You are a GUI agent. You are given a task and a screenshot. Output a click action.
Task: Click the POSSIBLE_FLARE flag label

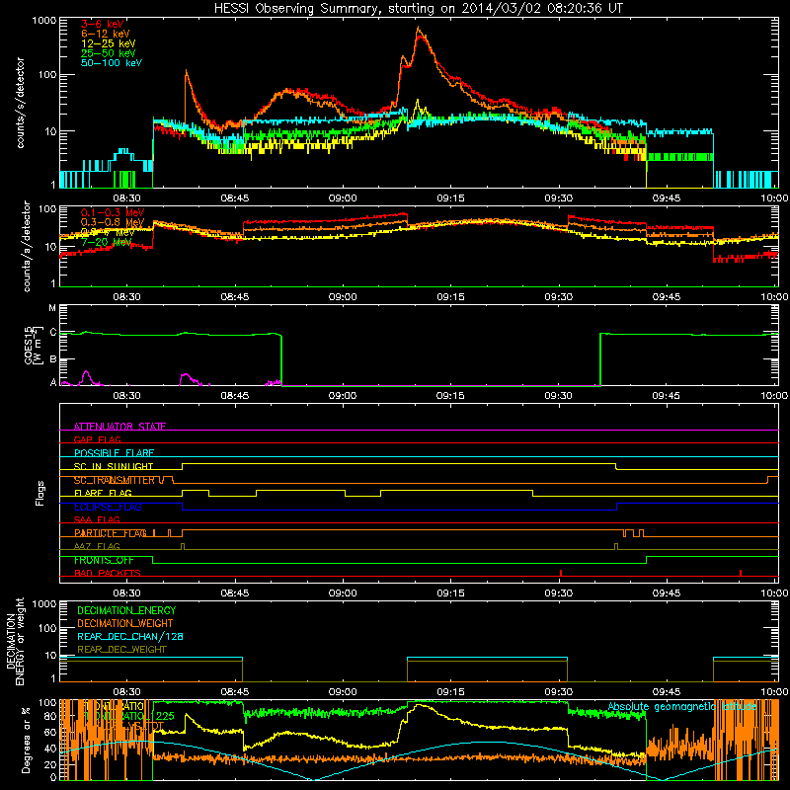click(x=114, y=453)
